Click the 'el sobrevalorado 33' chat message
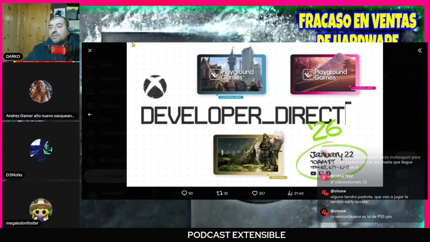This screenshot has width=430, height=242. coord(349,182)
